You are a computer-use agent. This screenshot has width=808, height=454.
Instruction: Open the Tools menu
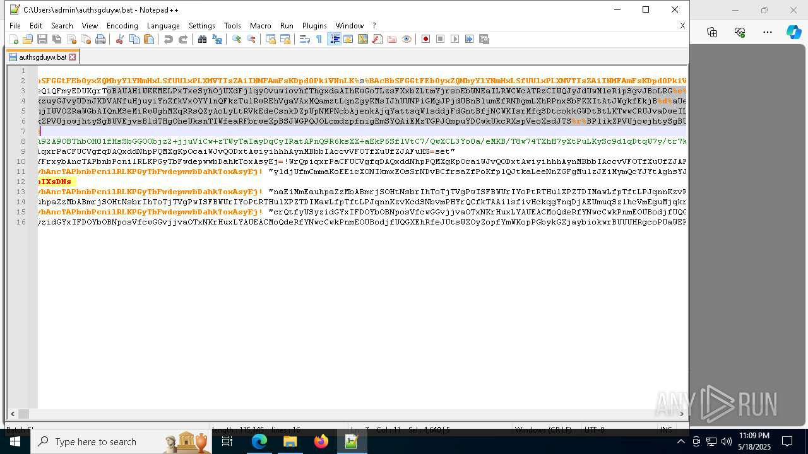pos(232,26)
